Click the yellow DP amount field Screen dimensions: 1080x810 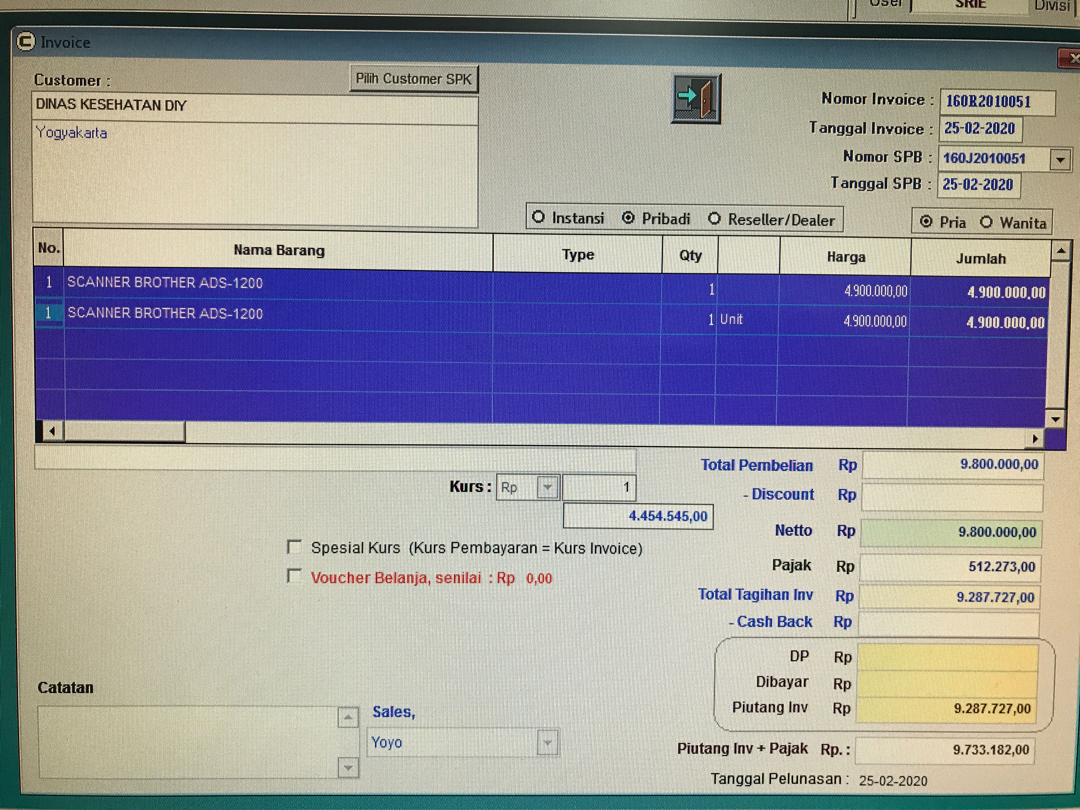pyautogui.click(x=947, y=657)
